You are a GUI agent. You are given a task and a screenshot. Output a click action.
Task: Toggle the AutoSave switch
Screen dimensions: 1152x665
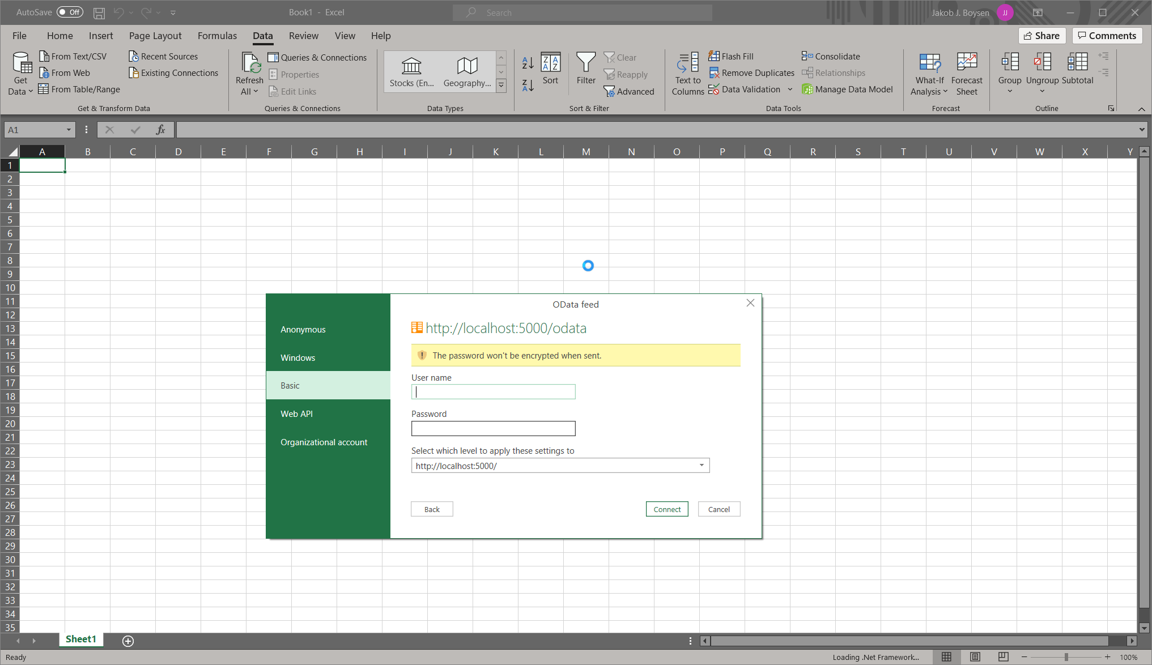[x=70, y=12]
